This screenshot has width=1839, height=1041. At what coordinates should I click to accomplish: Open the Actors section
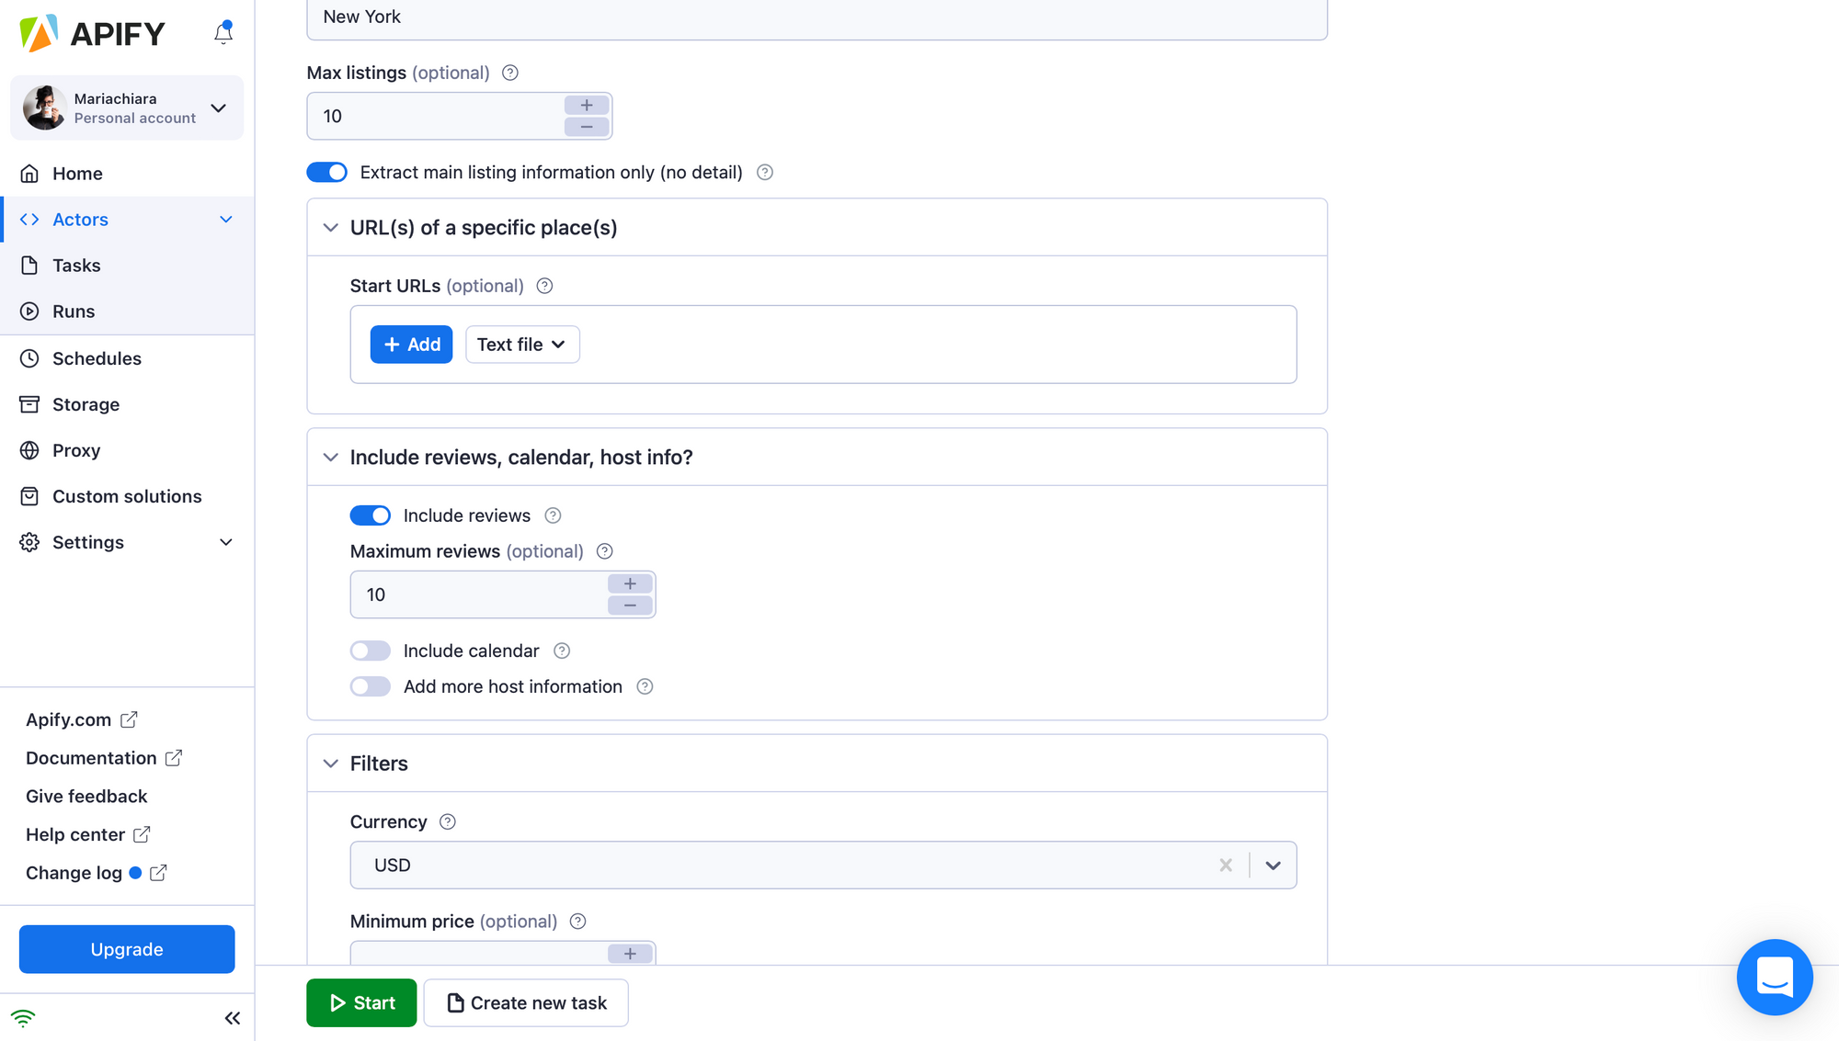pyautogui.click(x=127, y=220)
